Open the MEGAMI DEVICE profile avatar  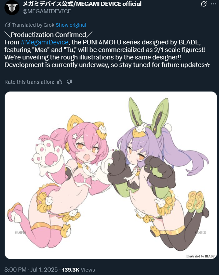point(12,8)
